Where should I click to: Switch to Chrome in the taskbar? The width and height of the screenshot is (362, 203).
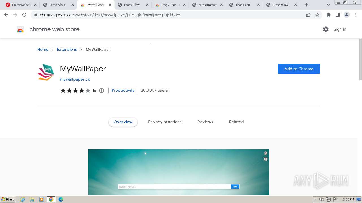(51, 199)
